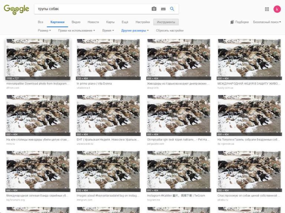
Task: Expand the Время filter dropdown
Action: pyautogui.click(x=108, y=30)
